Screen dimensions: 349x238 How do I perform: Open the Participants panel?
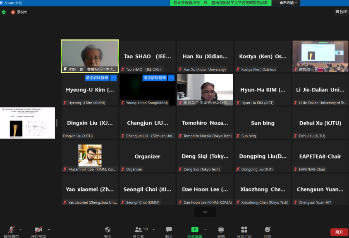point(139,230)
